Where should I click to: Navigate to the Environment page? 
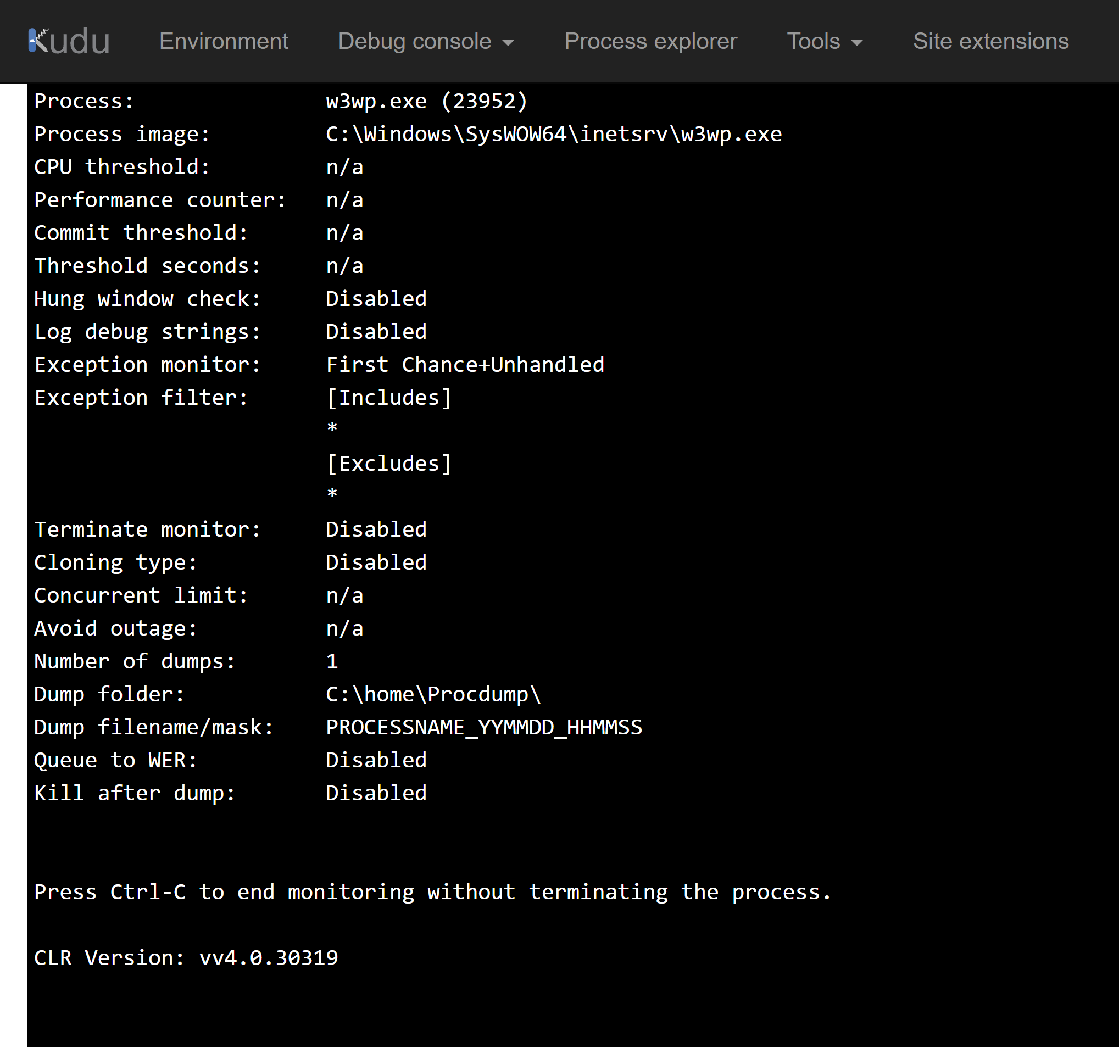(x=224, y=41)
